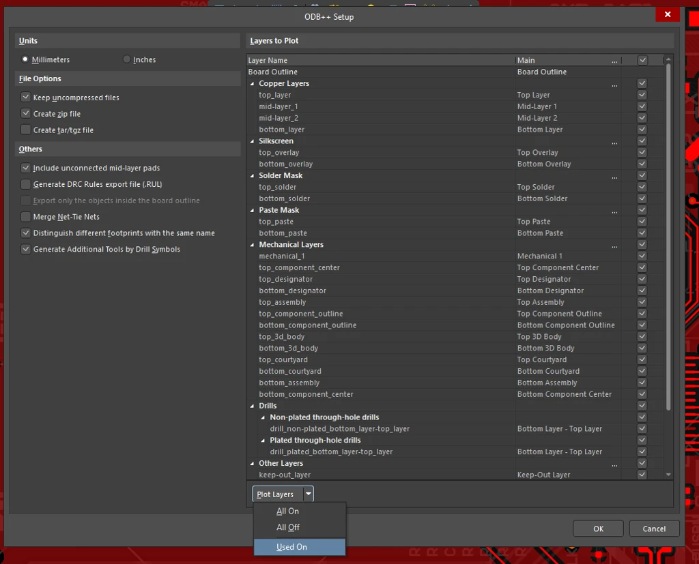Collapse the Paste Mask group

(x=253, y=210)
